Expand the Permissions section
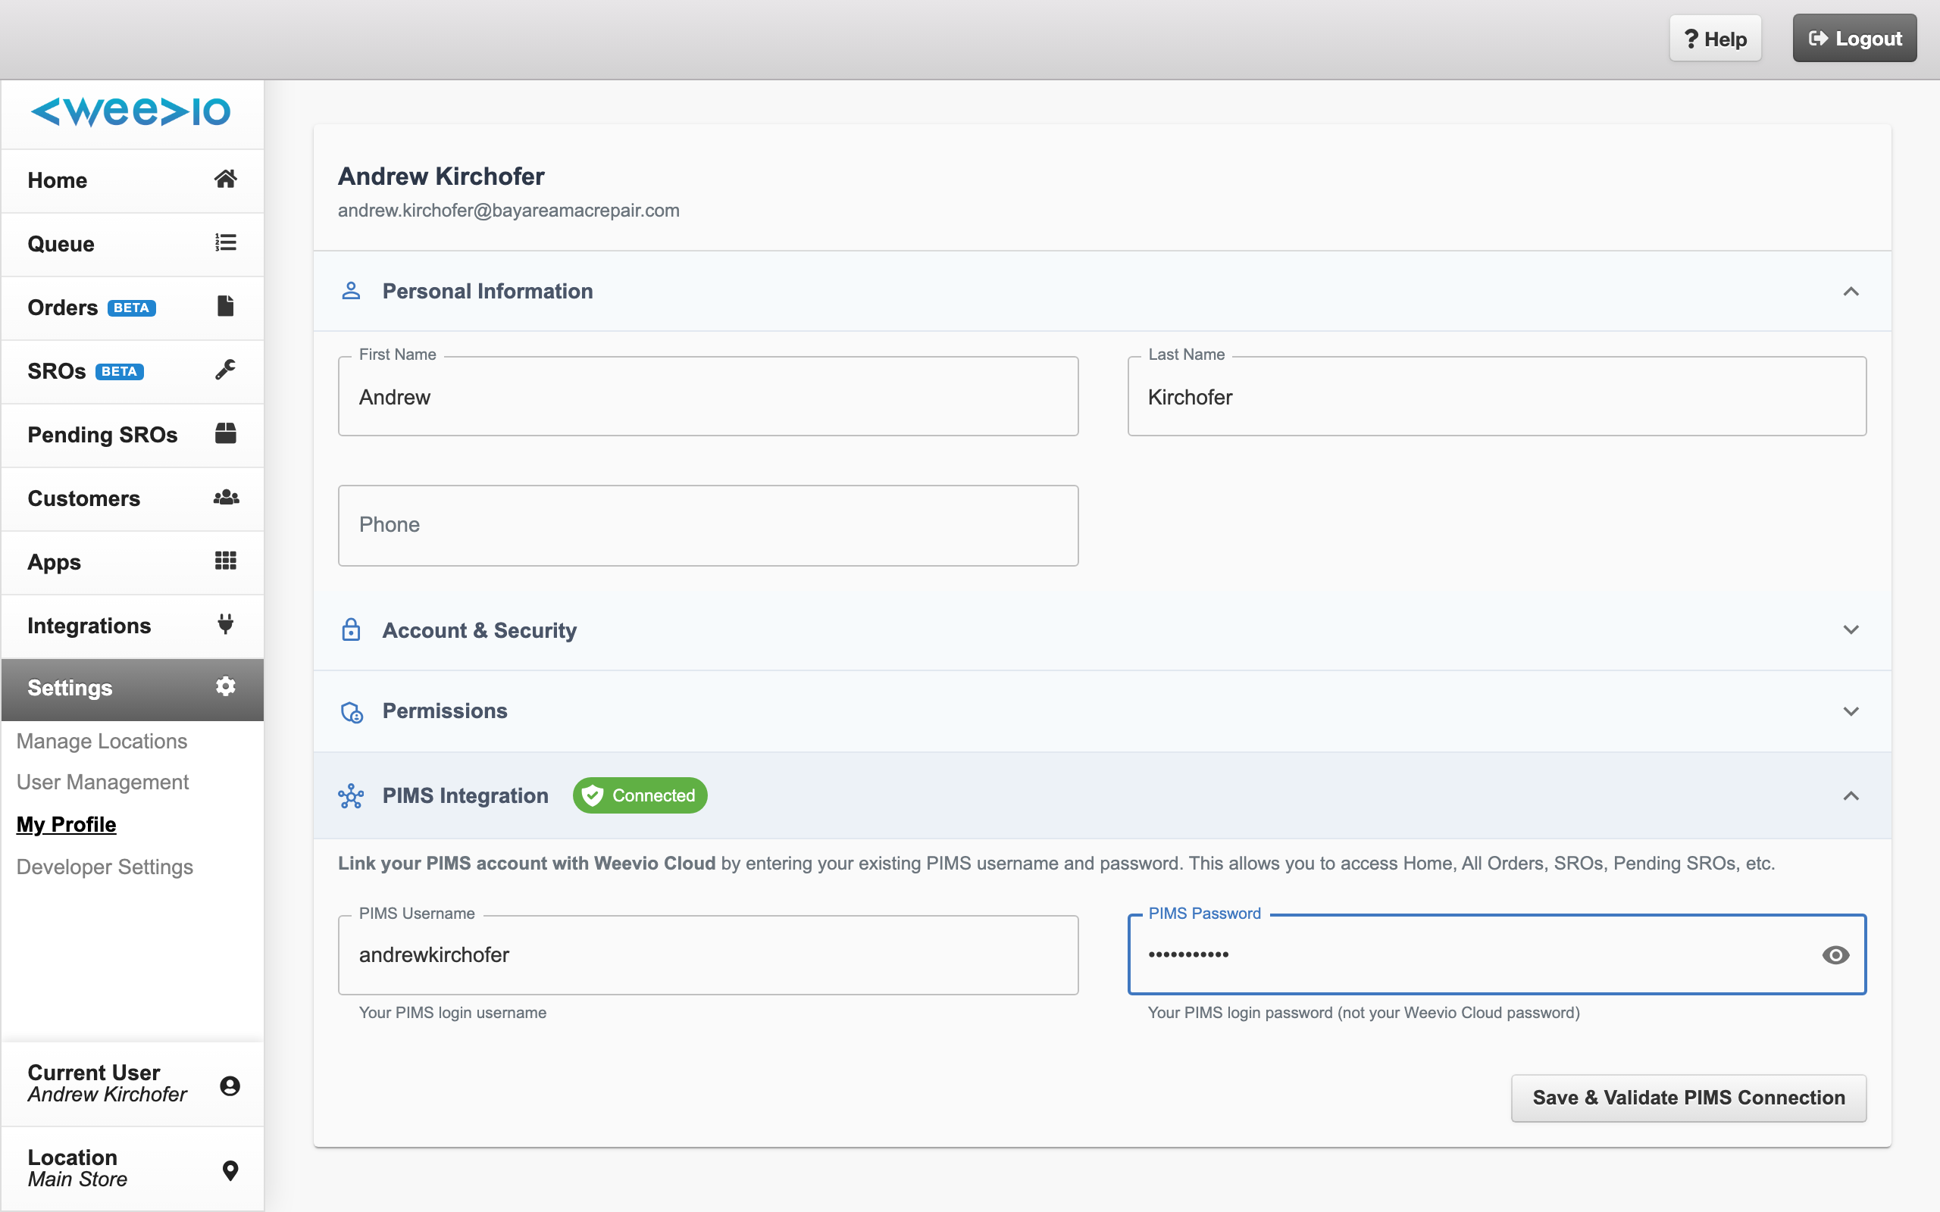The height and width of the screenshot is (1212, 1940). point(1851,711)
